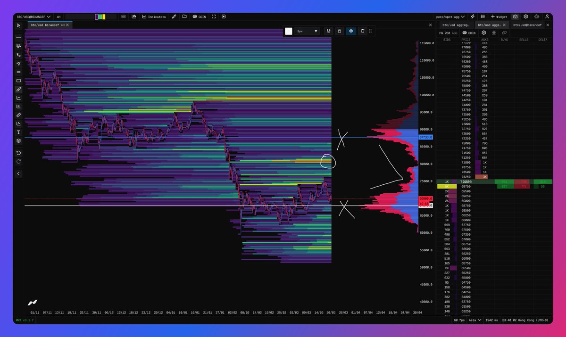Undo the last drawing action
566x337 pixels.
[18, 153]
